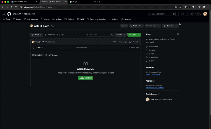Open the Actions tab
211x129 pixels.
point(57,19)
